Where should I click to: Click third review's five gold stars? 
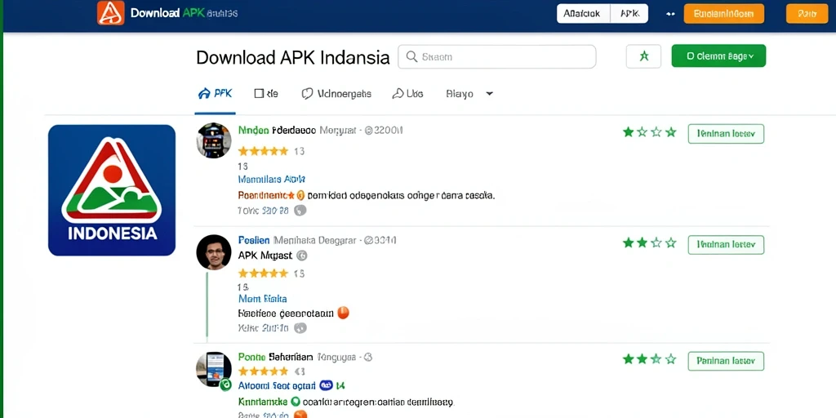263,371
